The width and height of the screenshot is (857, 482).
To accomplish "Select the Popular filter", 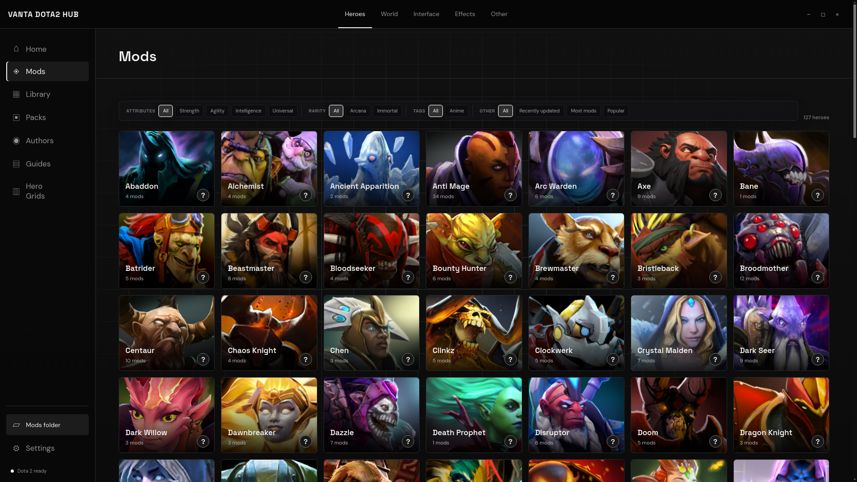I will click(616, 111).
